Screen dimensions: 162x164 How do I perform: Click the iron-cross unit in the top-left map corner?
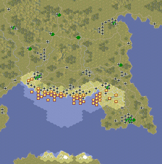[x=9, y=9]
